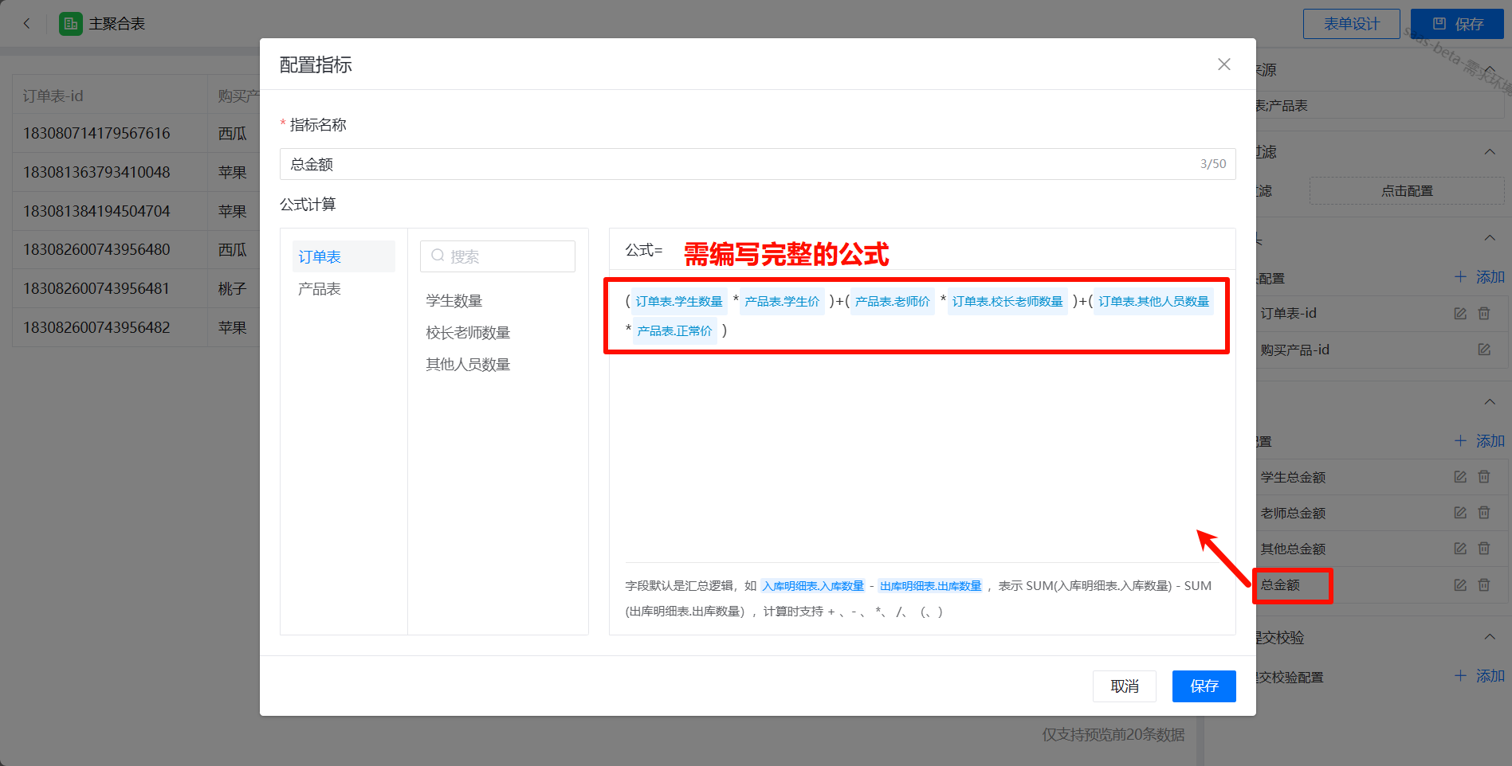Click edit icon for 学生总金额

(x=1459, y=477)
